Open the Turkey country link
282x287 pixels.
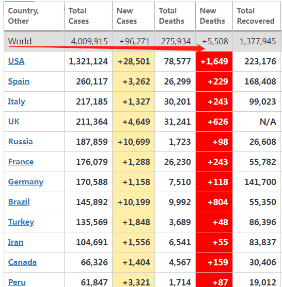(21, 222)
